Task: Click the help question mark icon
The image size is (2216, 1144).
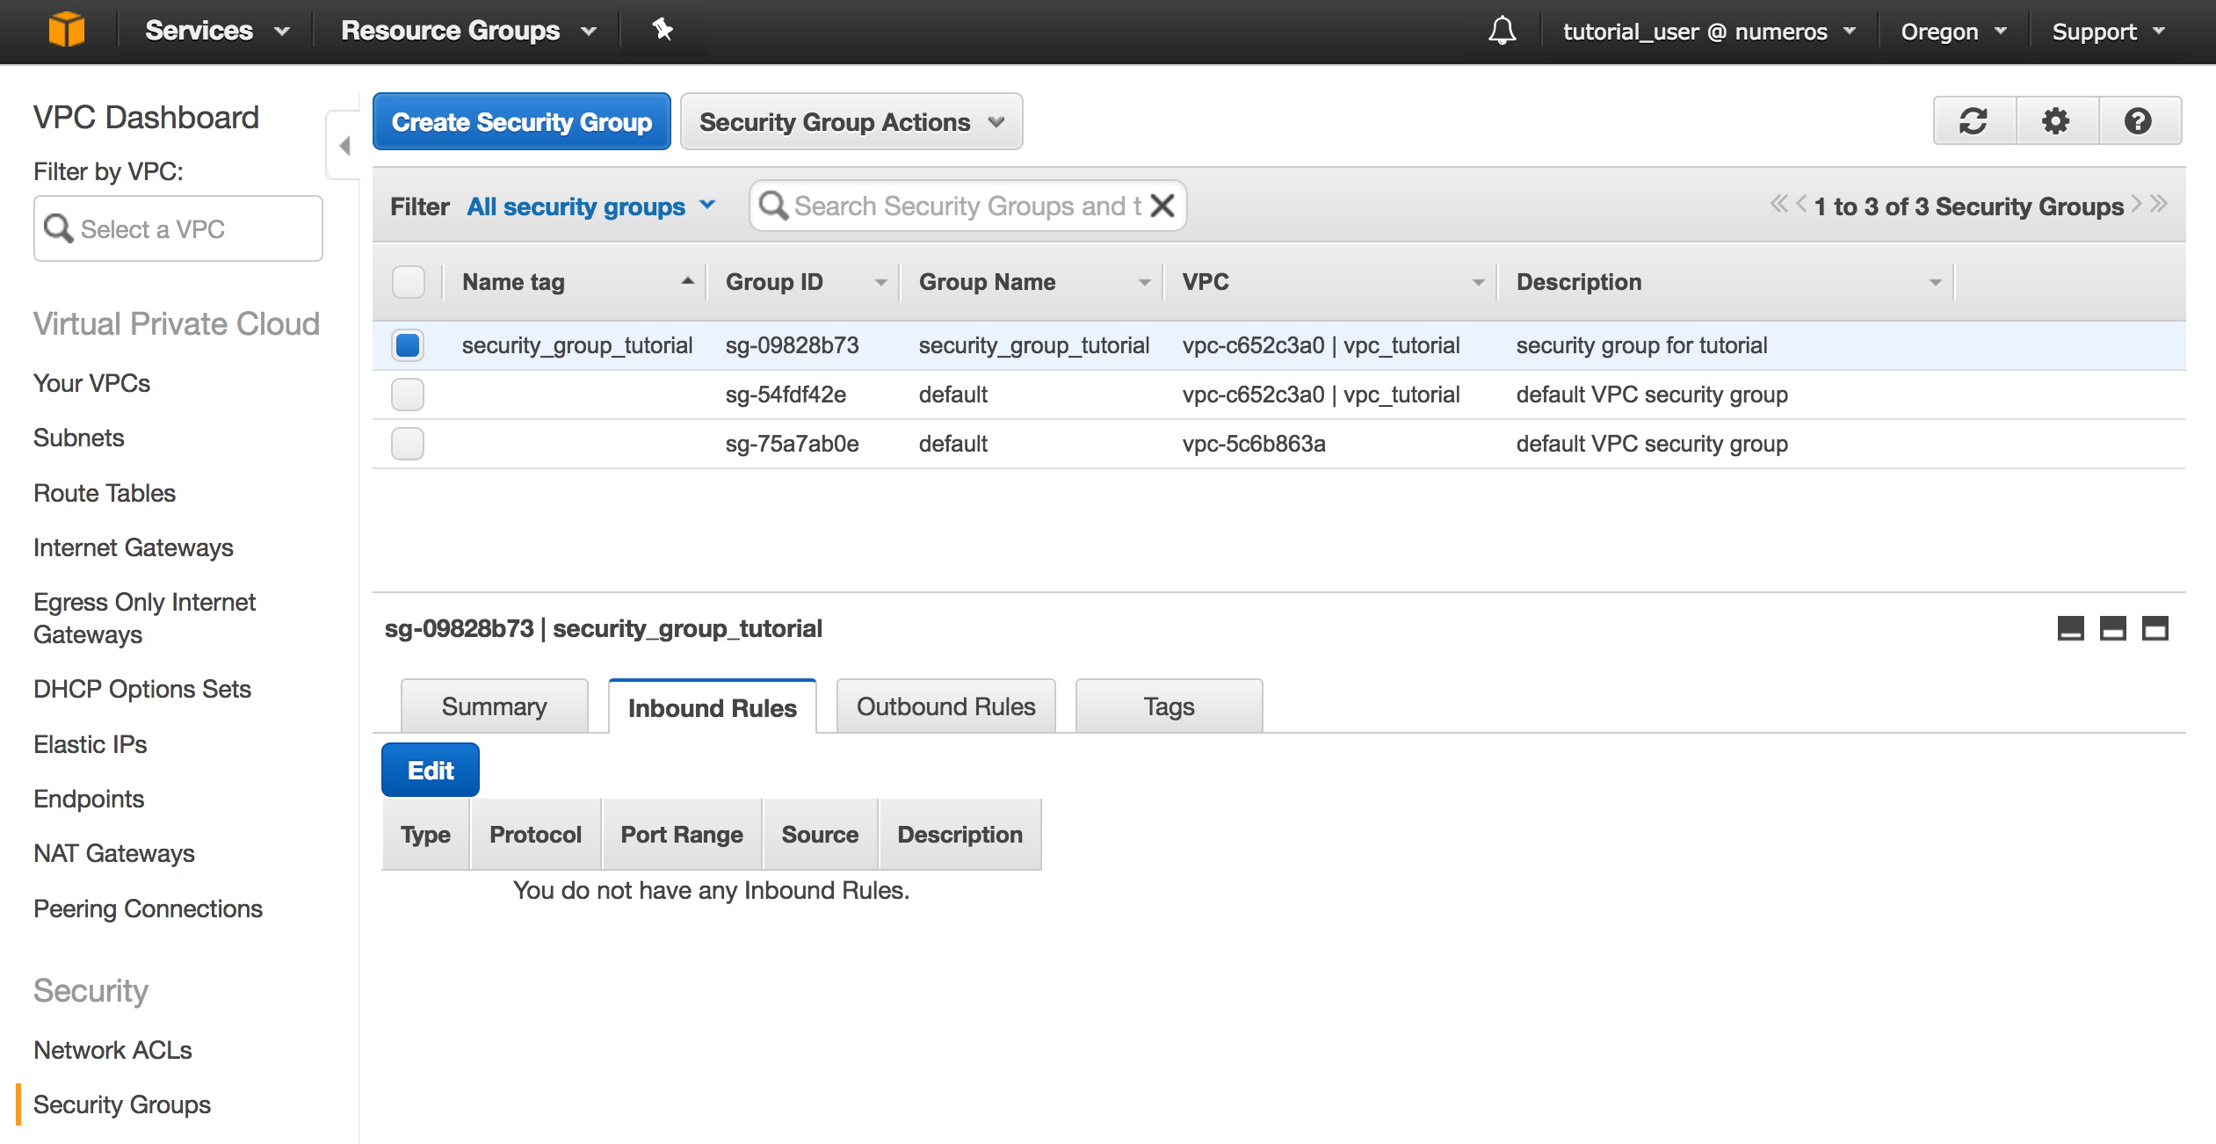Action: [x=2138, y=121]
